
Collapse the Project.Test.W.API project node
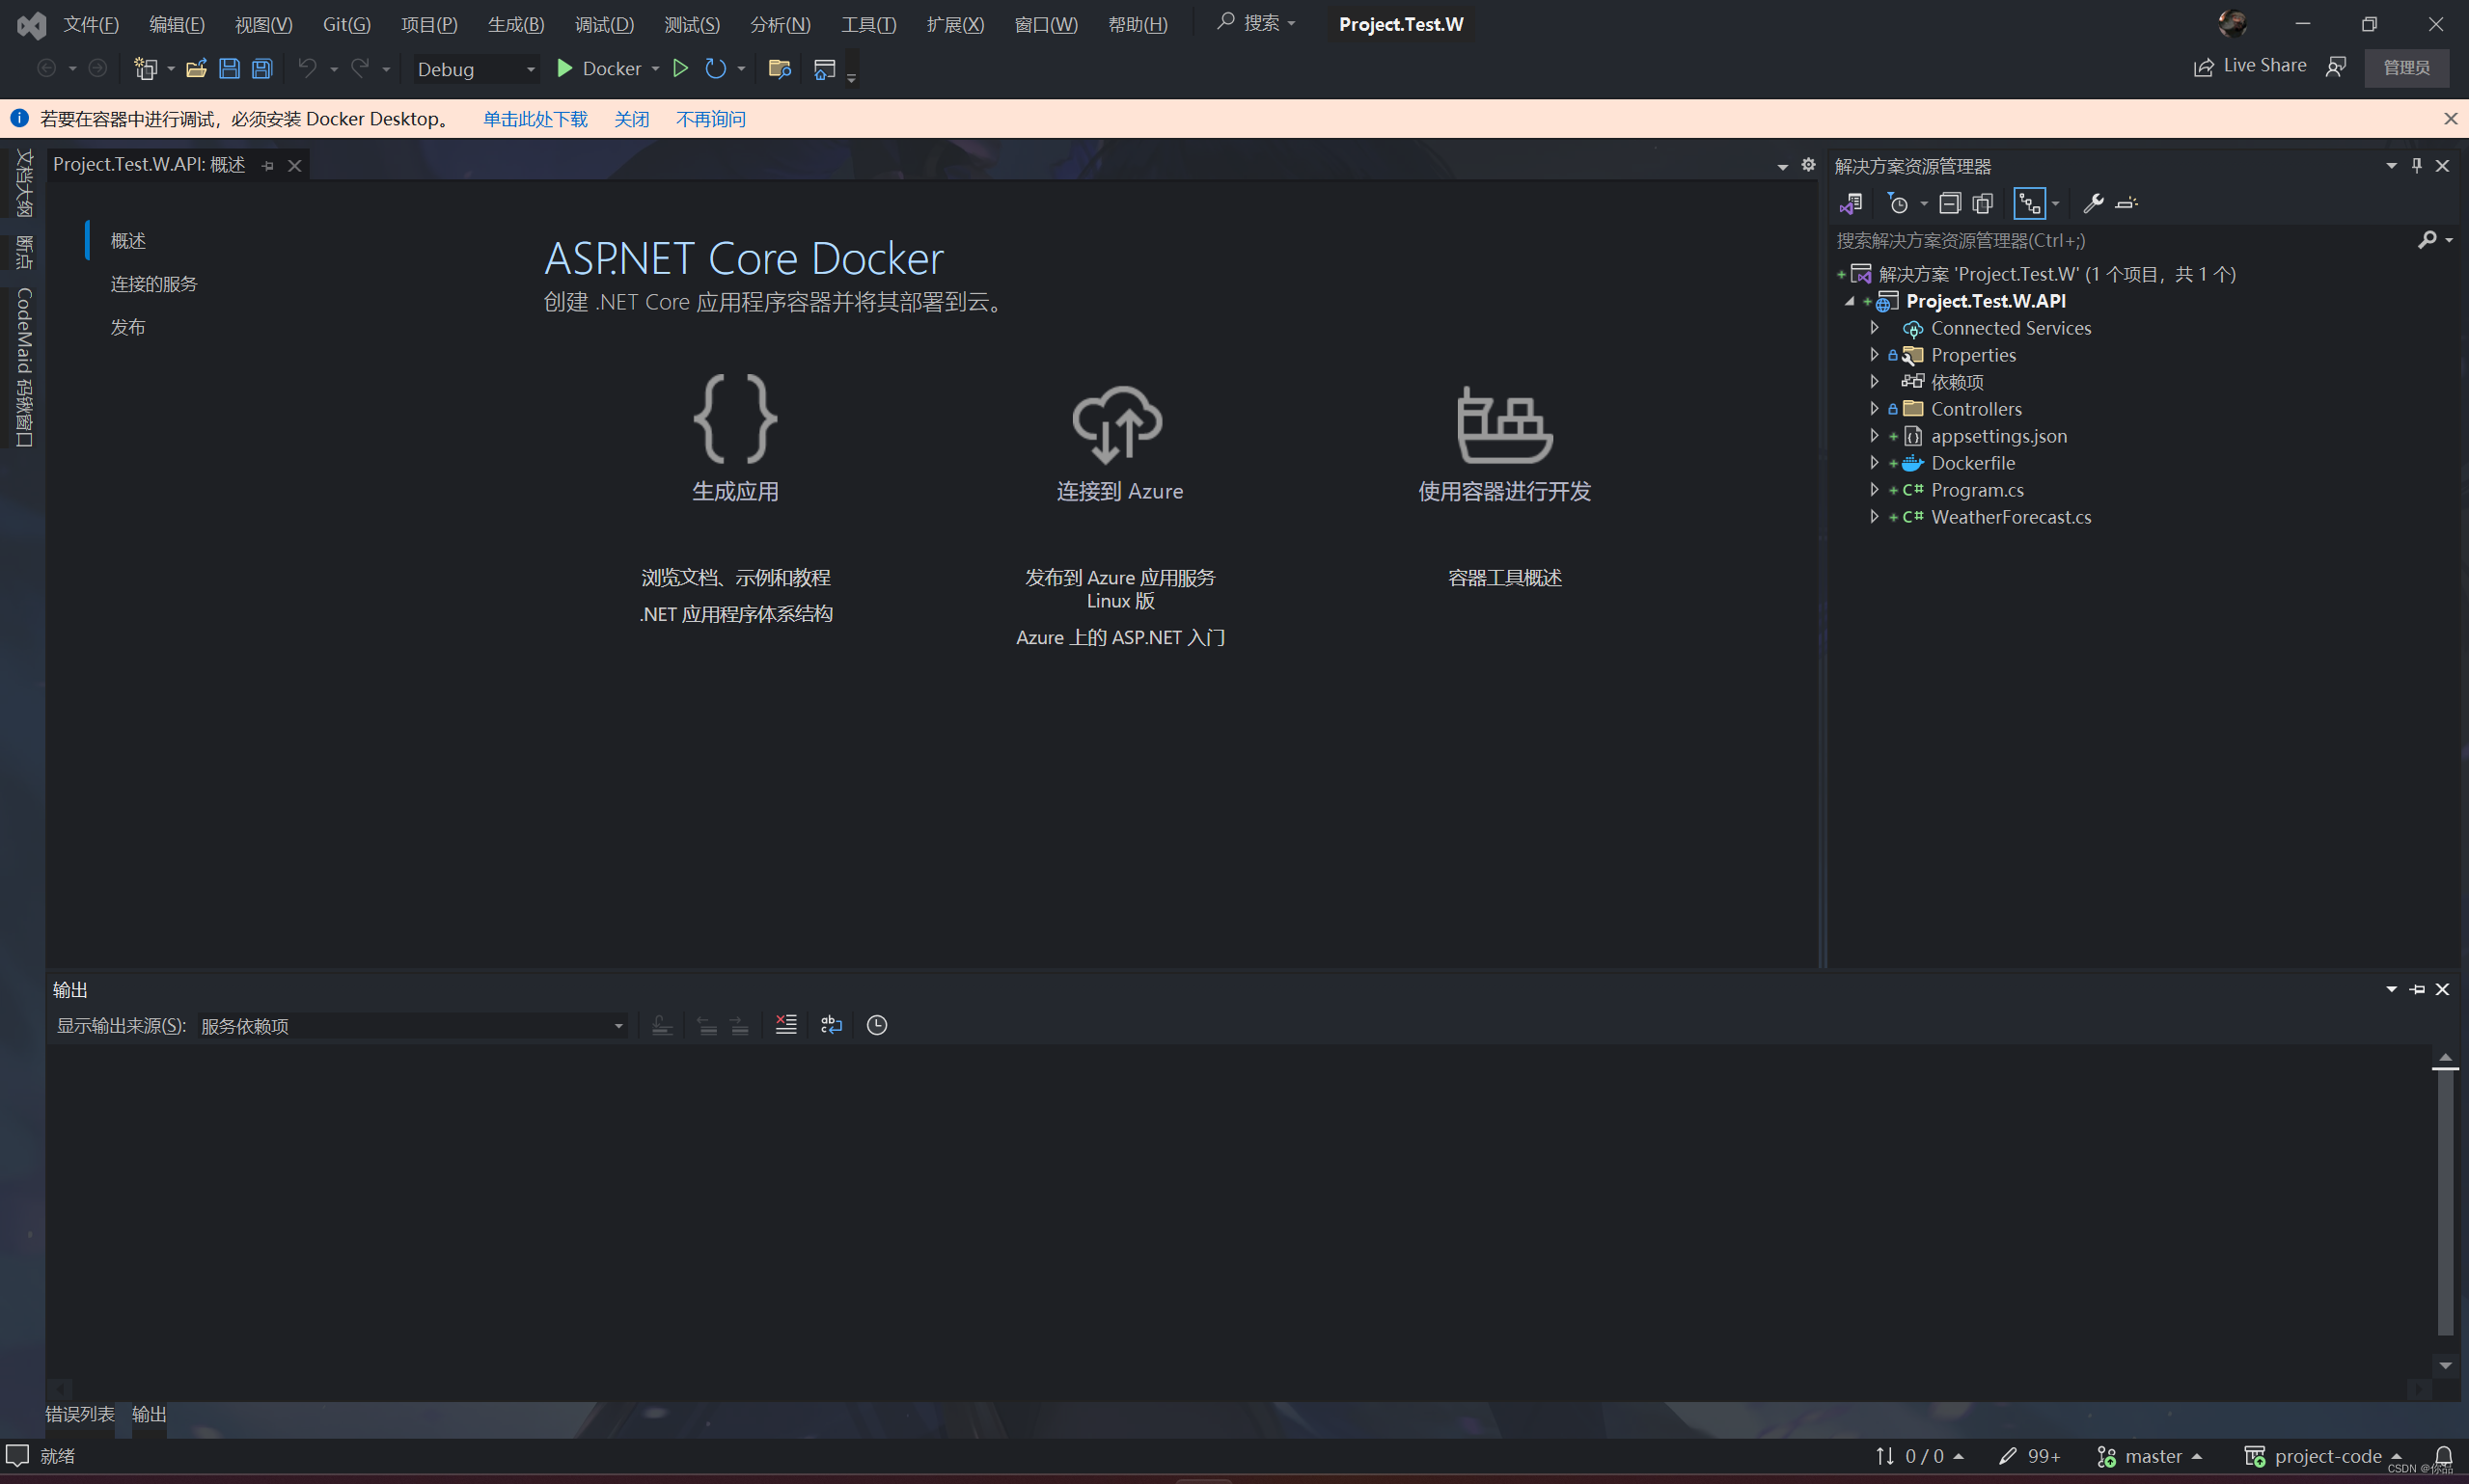[1850, 301]
